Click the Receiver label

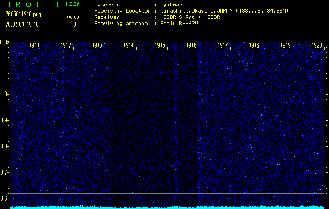107,17
